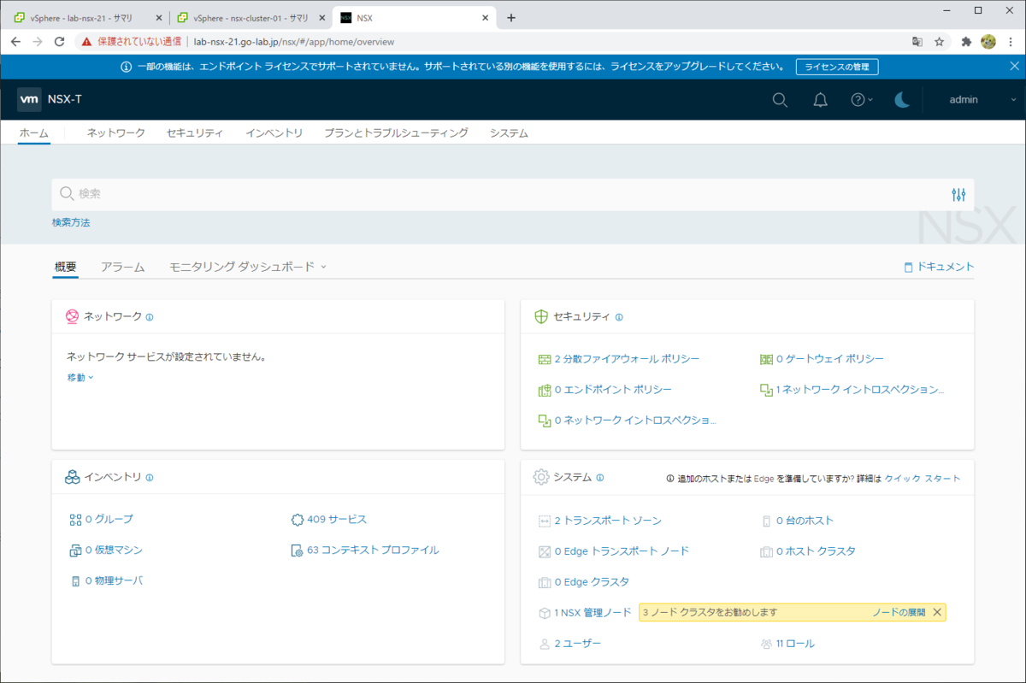
Task: Open the global search magnifier icon
Action: (x=779, y=99)
